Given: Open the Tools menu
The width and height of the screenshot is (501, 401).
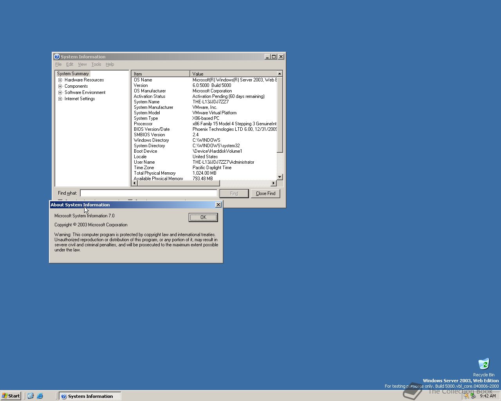Looking at the screenshot, I should 96,64.
